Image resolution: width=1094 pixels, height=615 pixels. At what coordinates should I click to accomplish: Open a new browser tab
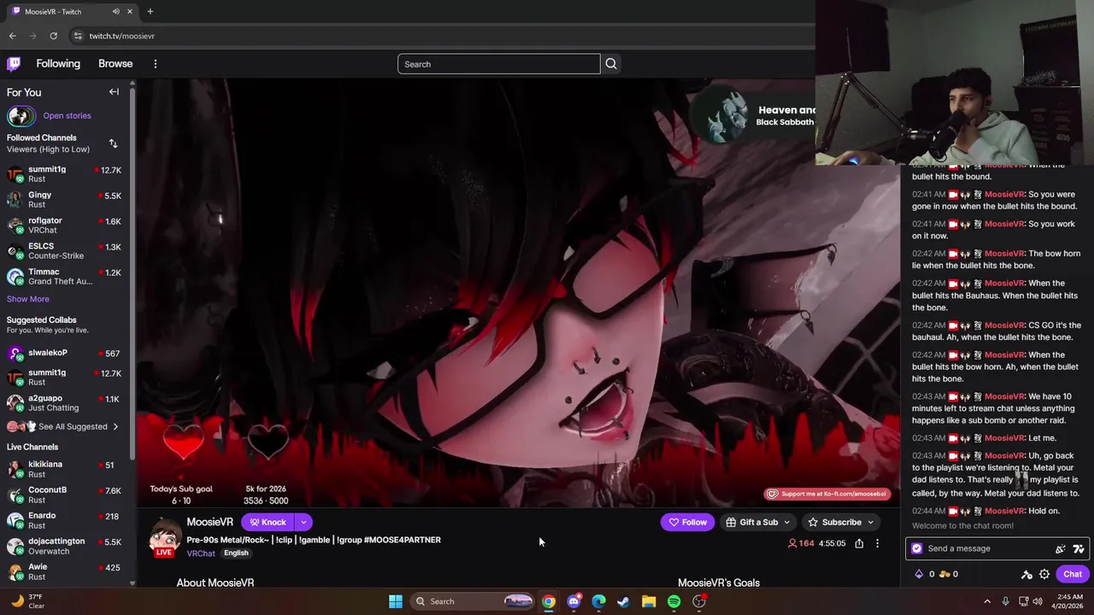[x=150, y=11]
